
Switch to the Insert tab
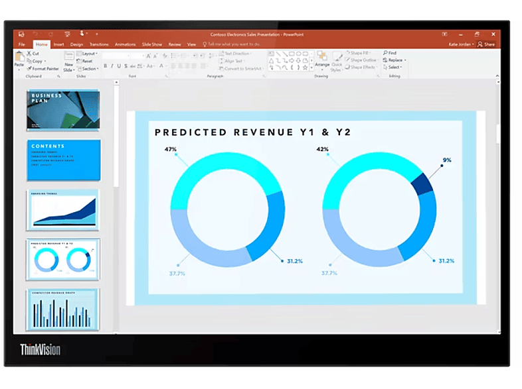58,44
